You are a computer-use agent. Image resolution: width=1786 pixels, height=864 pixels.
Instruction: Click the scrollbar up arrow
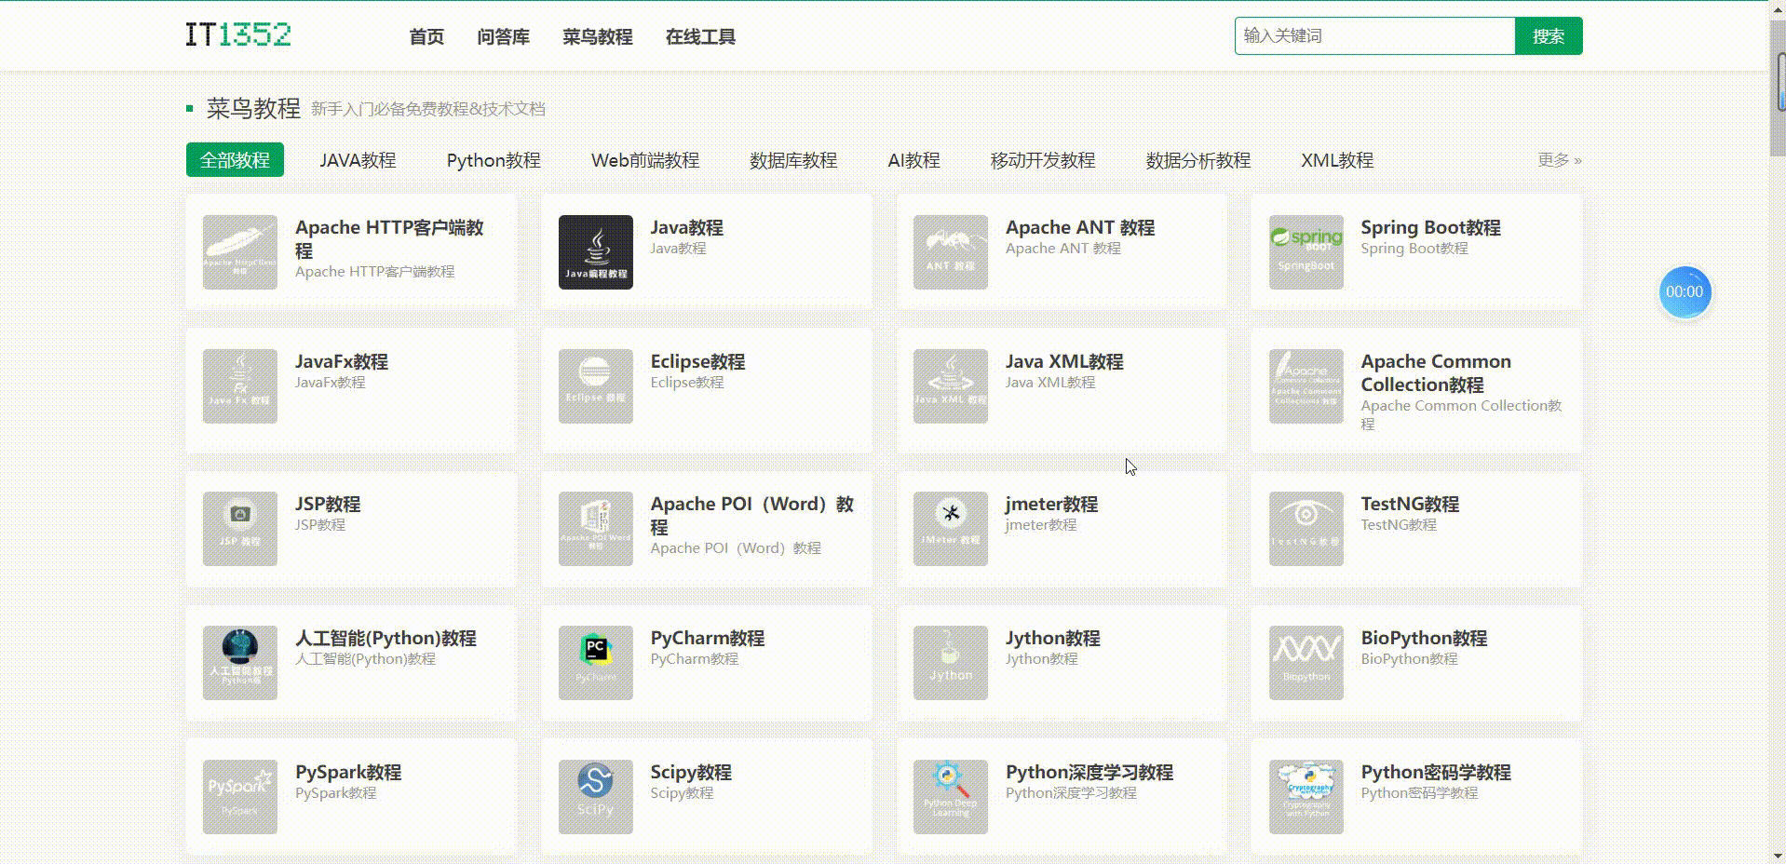[1778, 8]
